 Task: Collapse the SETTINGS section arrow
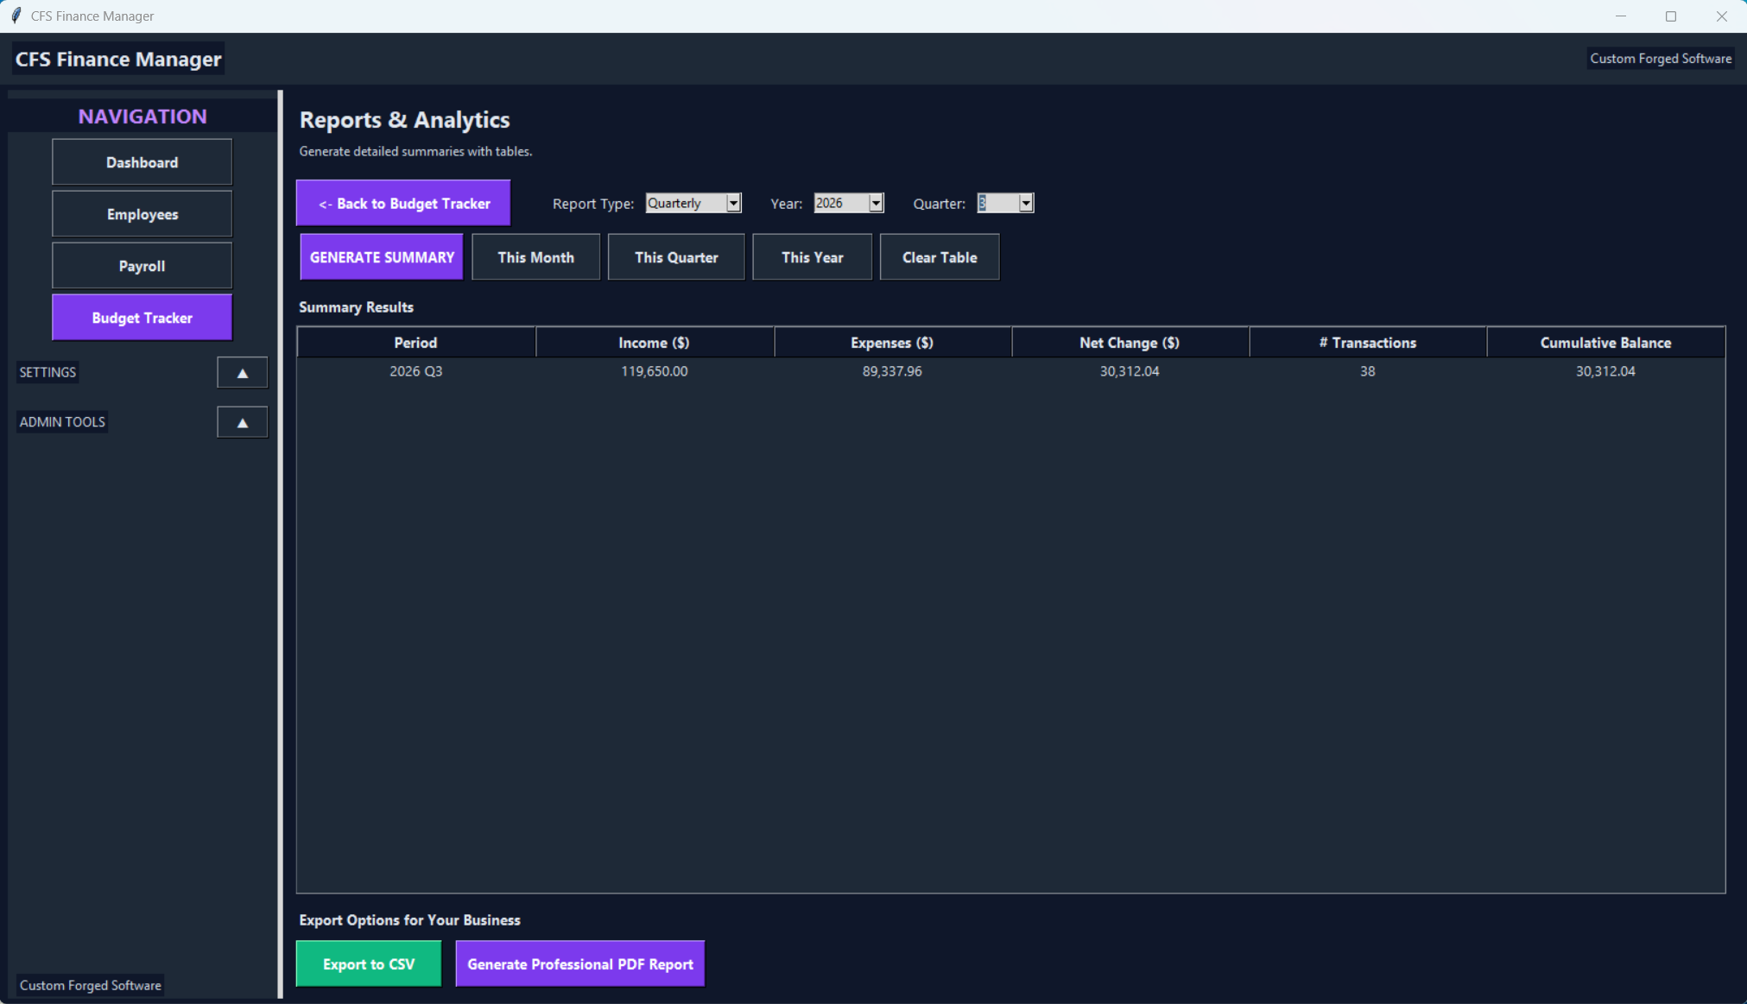click(243, 373)
